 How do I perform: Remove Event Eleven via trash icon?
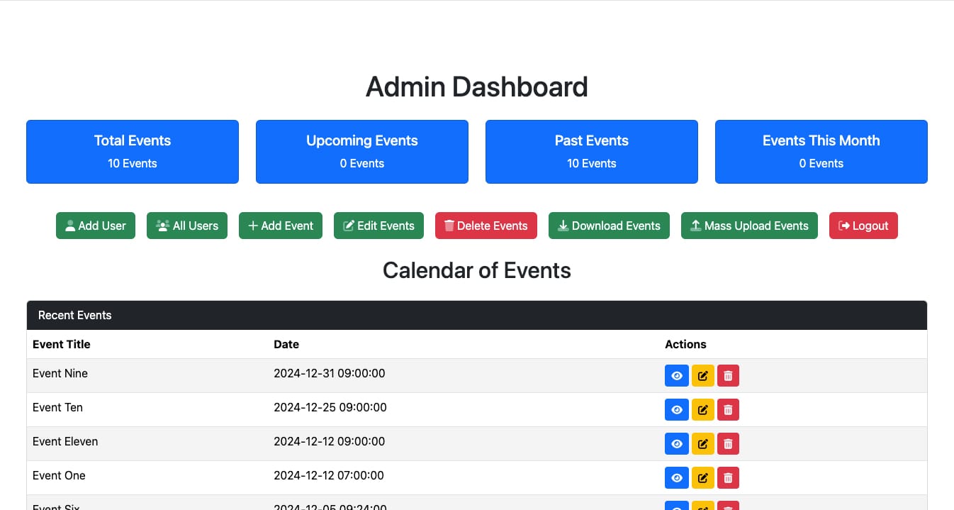coord(728,444)
